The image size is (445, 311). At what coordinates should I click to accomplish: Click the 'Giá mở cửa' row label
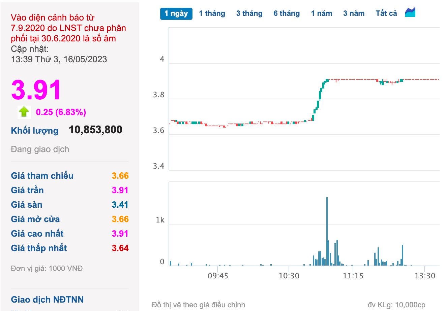click(x=35, y=219)
